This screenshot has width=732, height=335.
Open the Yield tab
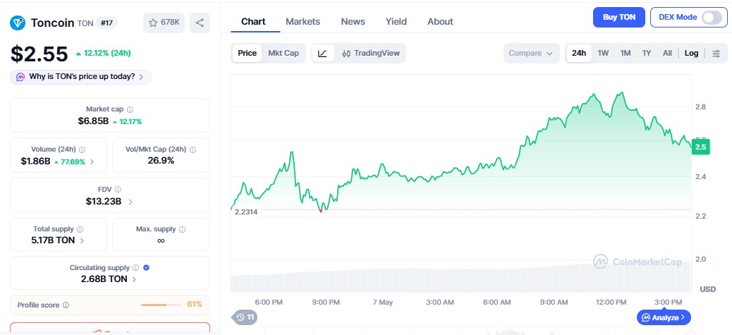tap(396, 21)
